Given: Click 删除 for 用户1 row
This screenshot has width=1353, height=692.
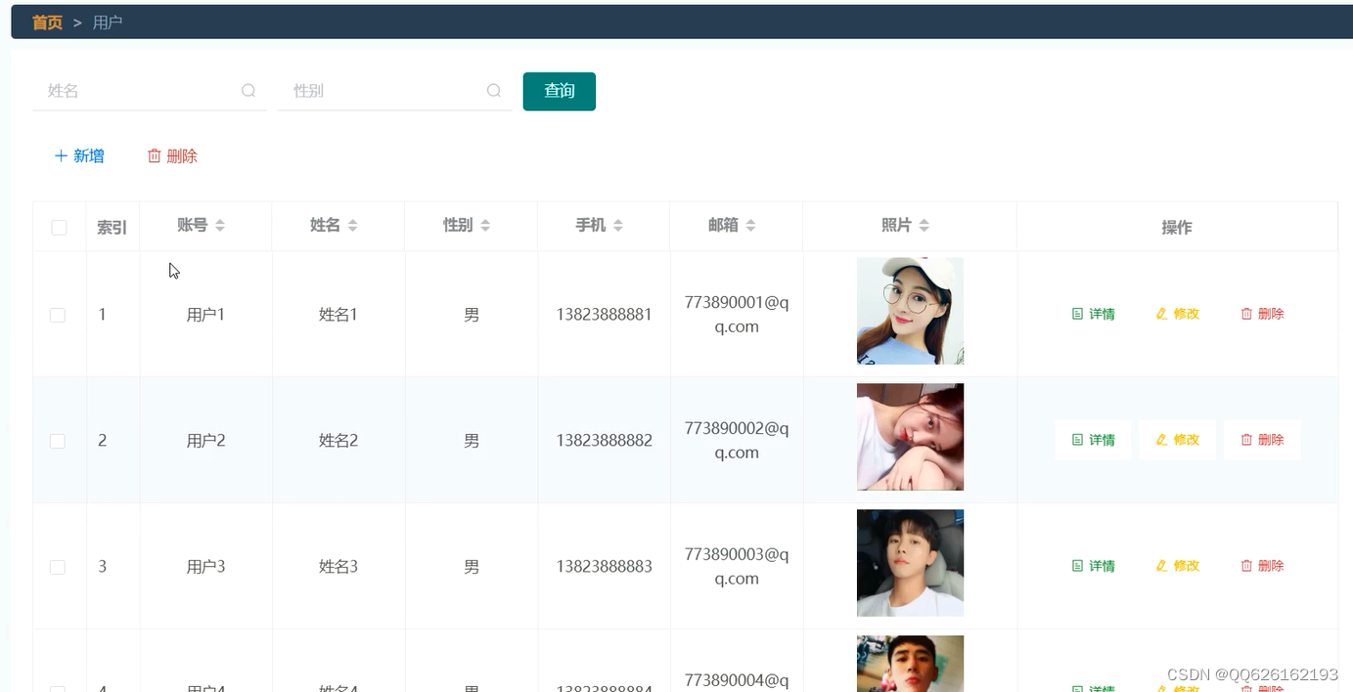Looking at the screenshot, I should pos(1262,314).
